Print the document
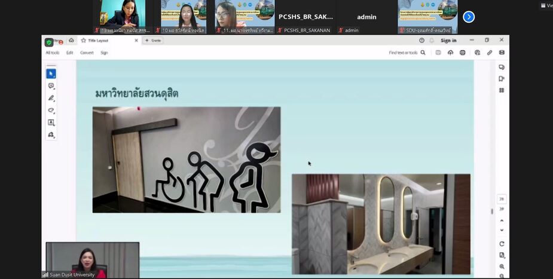 point(462,53)
